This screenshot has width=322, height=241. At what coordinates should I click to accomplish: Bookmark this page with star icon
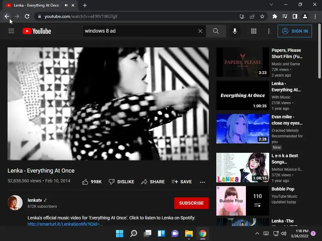click(x=262, y=16)
